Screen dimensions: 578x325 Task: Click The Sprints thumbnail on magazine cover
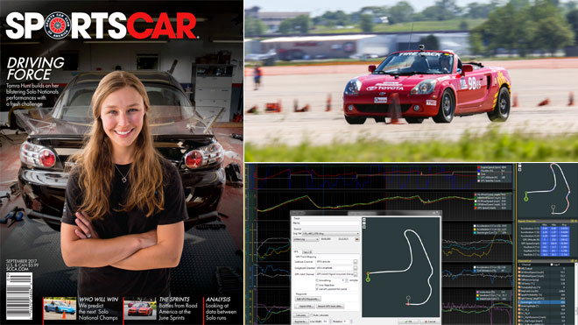[140, 308]
